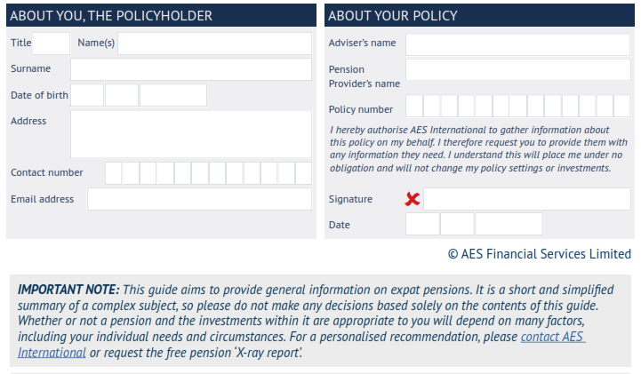The image size is (641, 374).
Task: Select the Surname text box
Action: coord(191,69)
